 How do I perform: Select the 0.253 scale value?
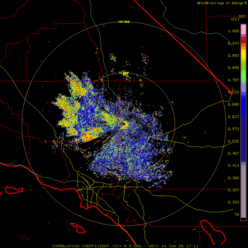(x=233, y=202)
